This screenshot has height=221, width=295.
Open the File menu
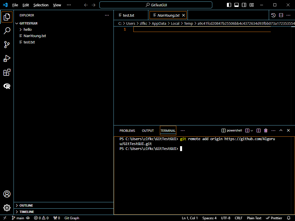[15, 5]
